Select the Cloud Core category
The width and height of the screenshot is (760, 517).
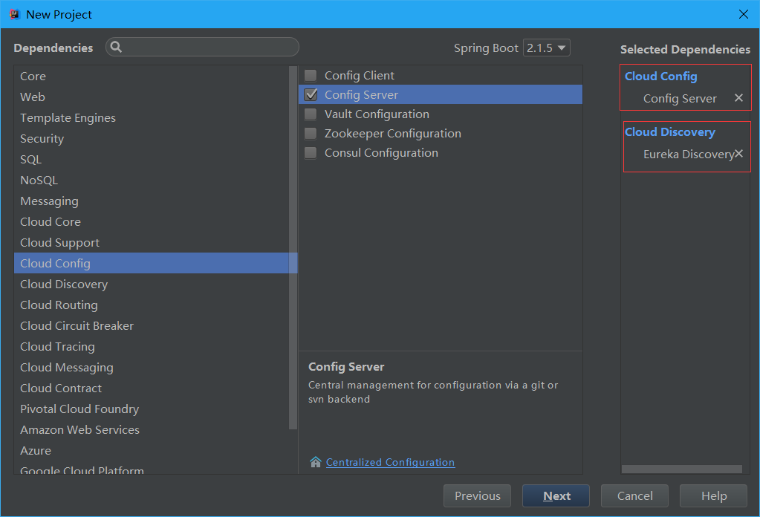pos(152,222)
